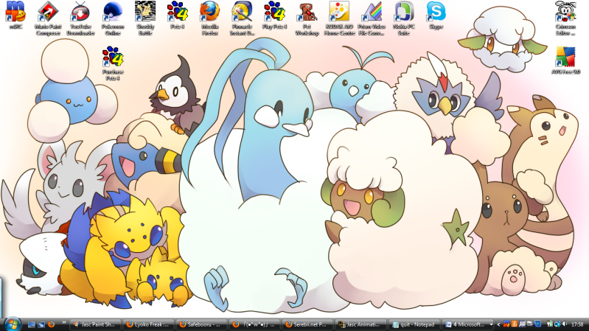589x331 pixels.
Task: Open Mozilla Firefox desktop shortcut
Action: pos(209,18)
